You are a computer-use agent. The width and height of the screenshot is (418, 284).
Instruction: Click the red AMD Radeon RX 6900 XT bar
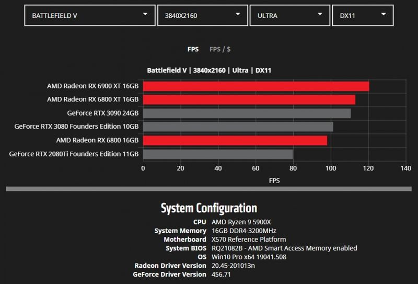[256, 86]
